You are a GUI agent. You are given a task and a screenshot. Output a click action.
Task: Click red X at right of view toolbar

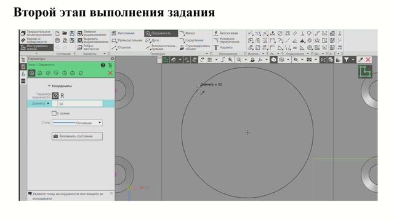368,60
